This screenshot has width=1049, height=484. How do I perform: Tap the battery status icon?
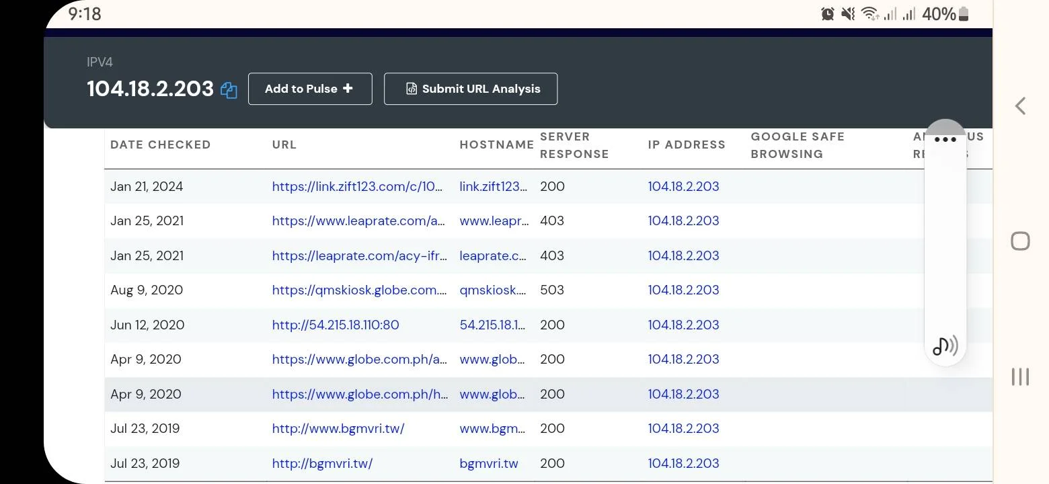tap(964, 14)
